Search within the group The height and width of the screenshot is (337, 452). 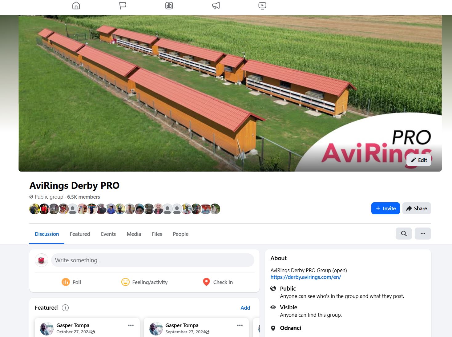click(x=404, y=234)
